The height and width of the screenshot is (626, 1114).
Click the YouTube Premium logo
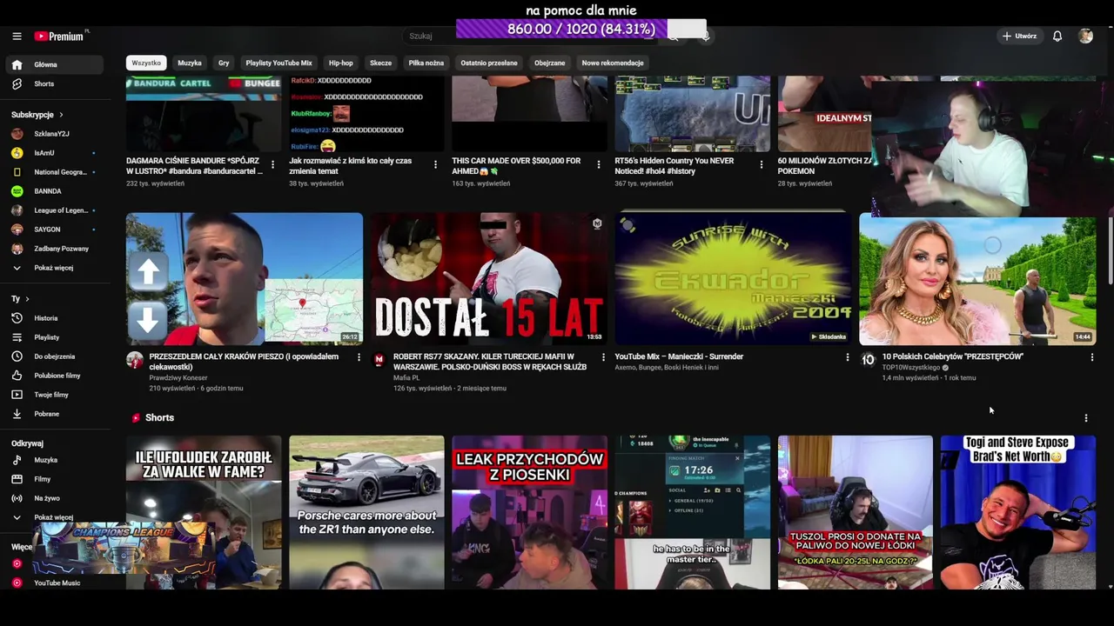coord(59,37)
